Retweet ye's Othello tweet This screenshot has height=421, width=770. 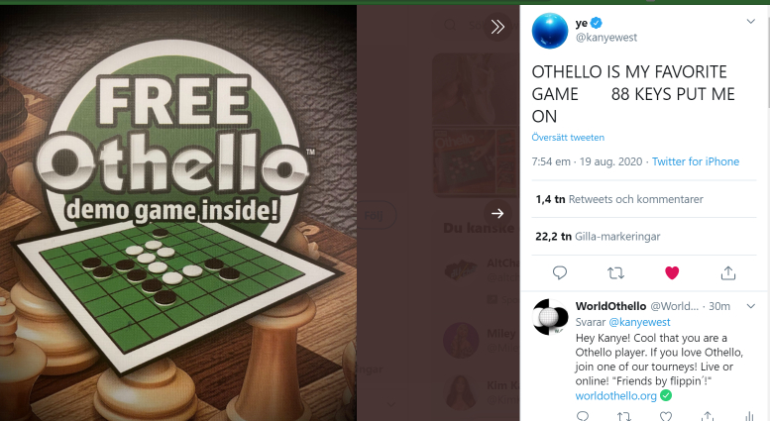[615, 272]
